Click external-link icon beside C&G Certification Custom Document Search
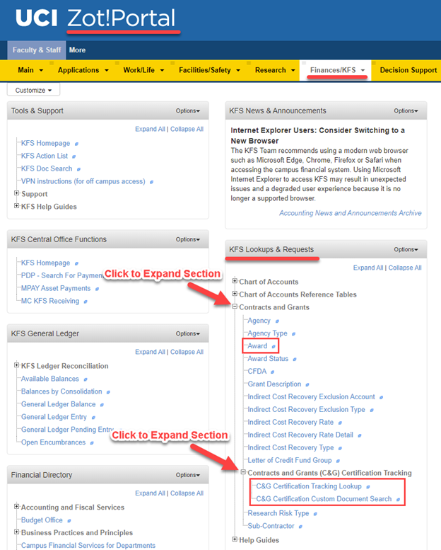This screenshot has height=550, width=441. (x=398, y=499)
